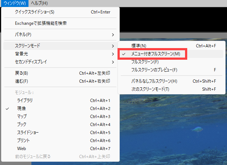
Task: Click 戻る(B) to go back
Action: tap(22, 73)
